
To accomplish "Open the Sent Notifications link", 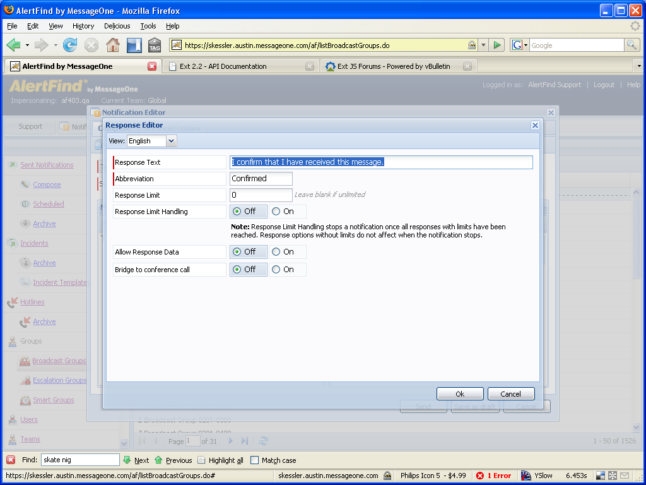I will (x=47, y=165).
